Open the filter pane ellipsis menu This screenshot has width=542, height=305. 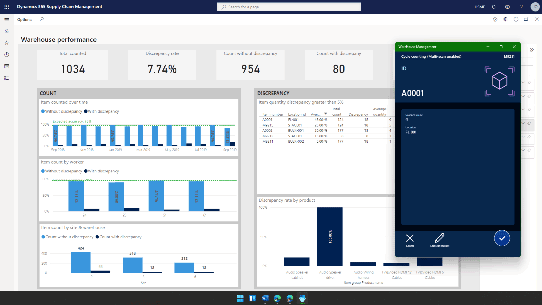531,75
